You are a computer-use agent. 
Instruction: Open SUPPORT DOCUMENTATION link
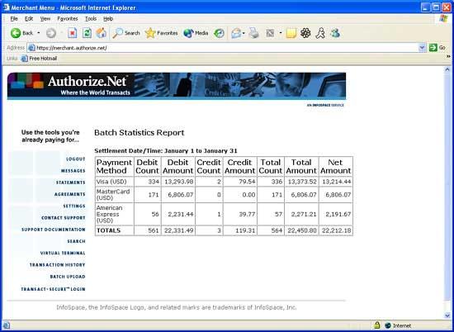pos(54,230)
